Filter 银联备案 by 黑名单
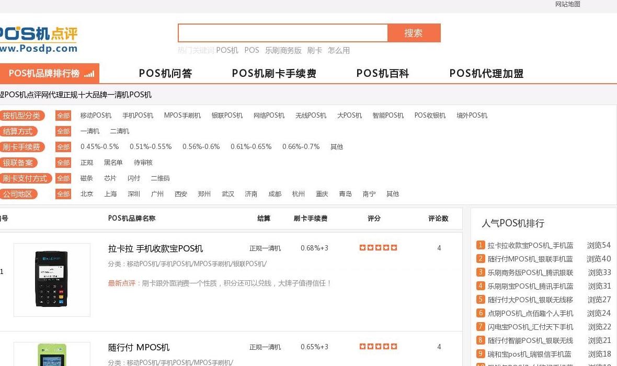 coord(113,163)
